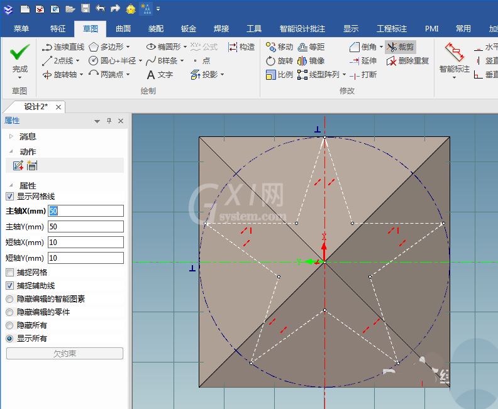
Task: Click the 智能标注 smart dimension icon
Action: [x=455, y=52]
